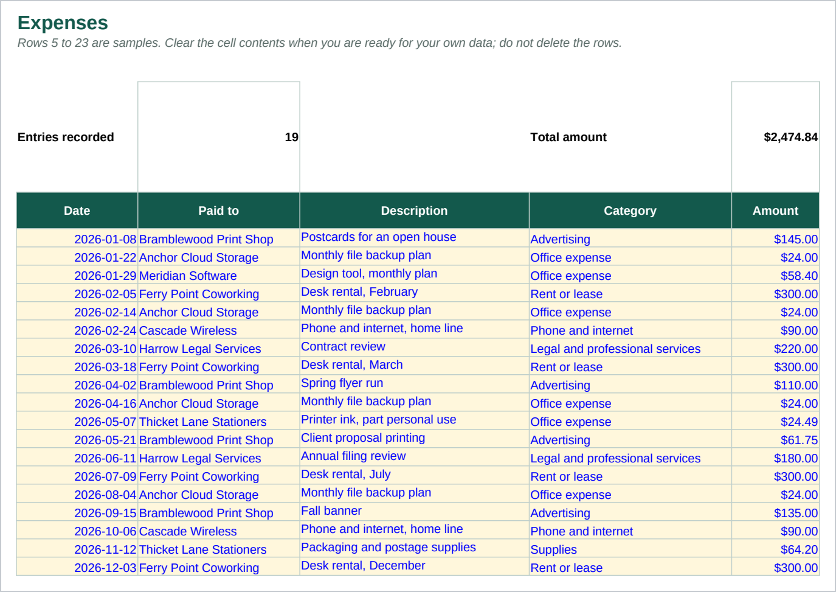Click the "Expenses" title heading

click(x=63, y=23)
